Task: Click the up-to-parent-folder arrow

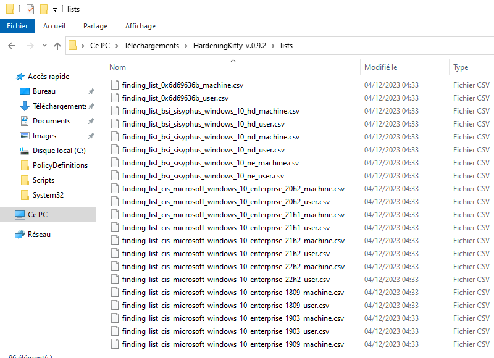Action: [57, 45]
